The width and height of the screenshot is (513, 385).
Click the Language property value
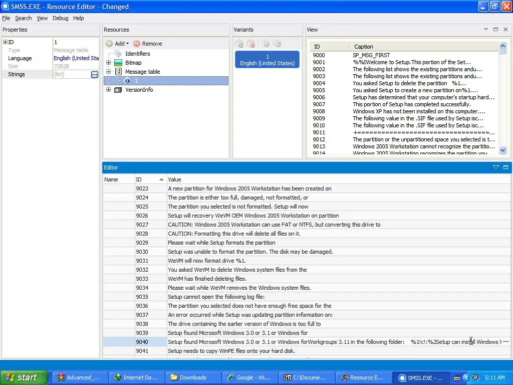tap(76, 58)
